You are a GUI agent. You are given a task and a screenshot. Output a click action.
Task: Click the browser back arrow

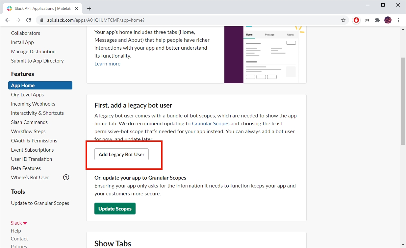(8, 20)
